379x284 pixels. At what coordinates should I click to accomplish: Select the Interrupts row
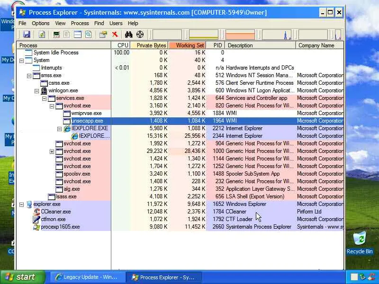pos(180,68)
